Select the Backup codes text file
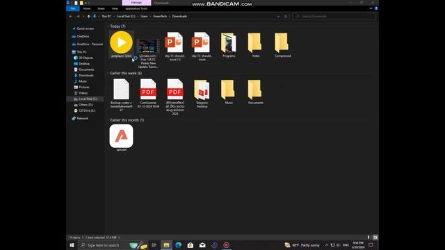This screenshot has height=250, width=445. click(x=121, y=90)
